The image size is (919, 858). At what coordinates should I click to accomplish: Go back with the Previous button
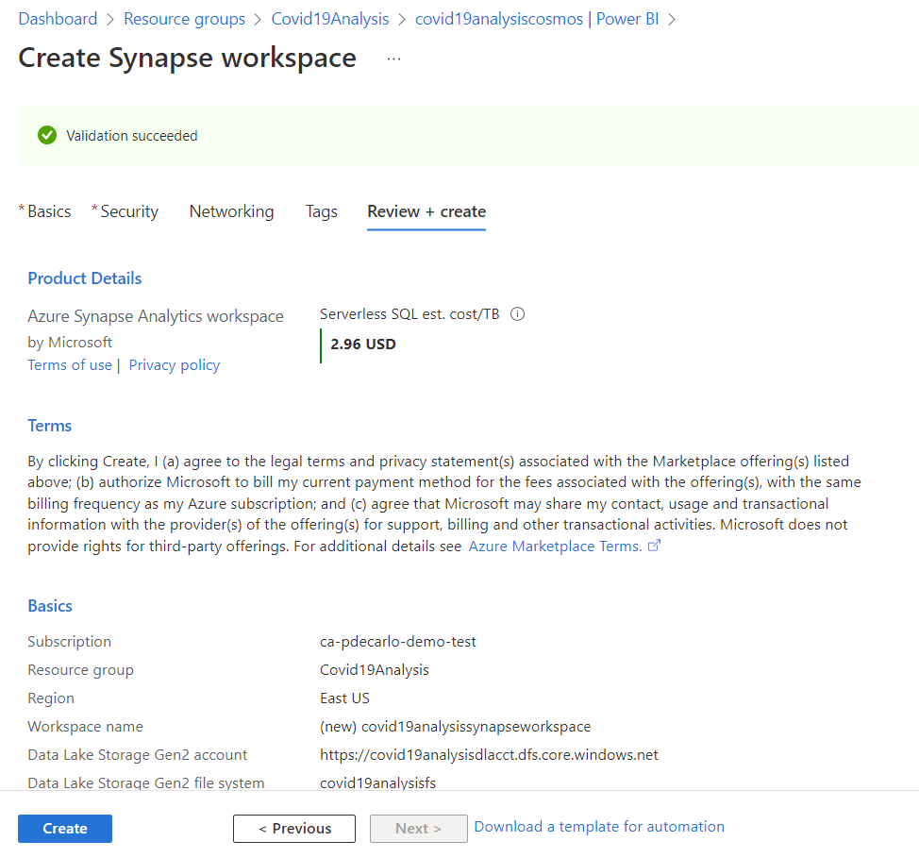(x=294, y=828)
